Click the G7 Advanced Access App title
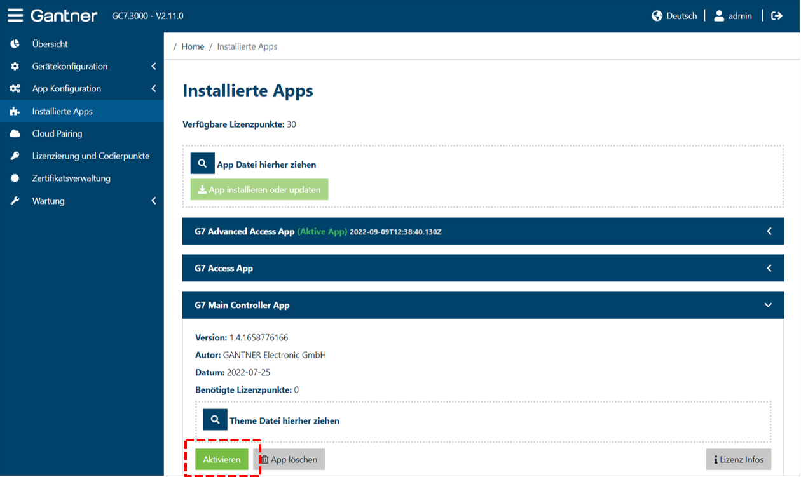This screenshot has width=801, height=477. tap(244, 231)
